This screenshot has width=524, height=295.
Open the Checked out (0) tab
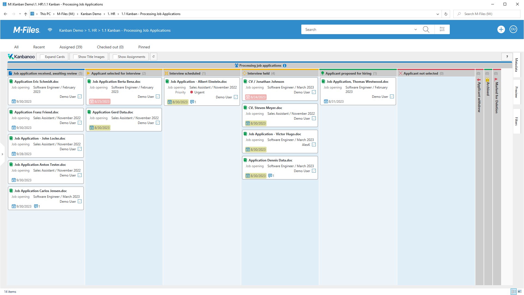coord(110,47)
